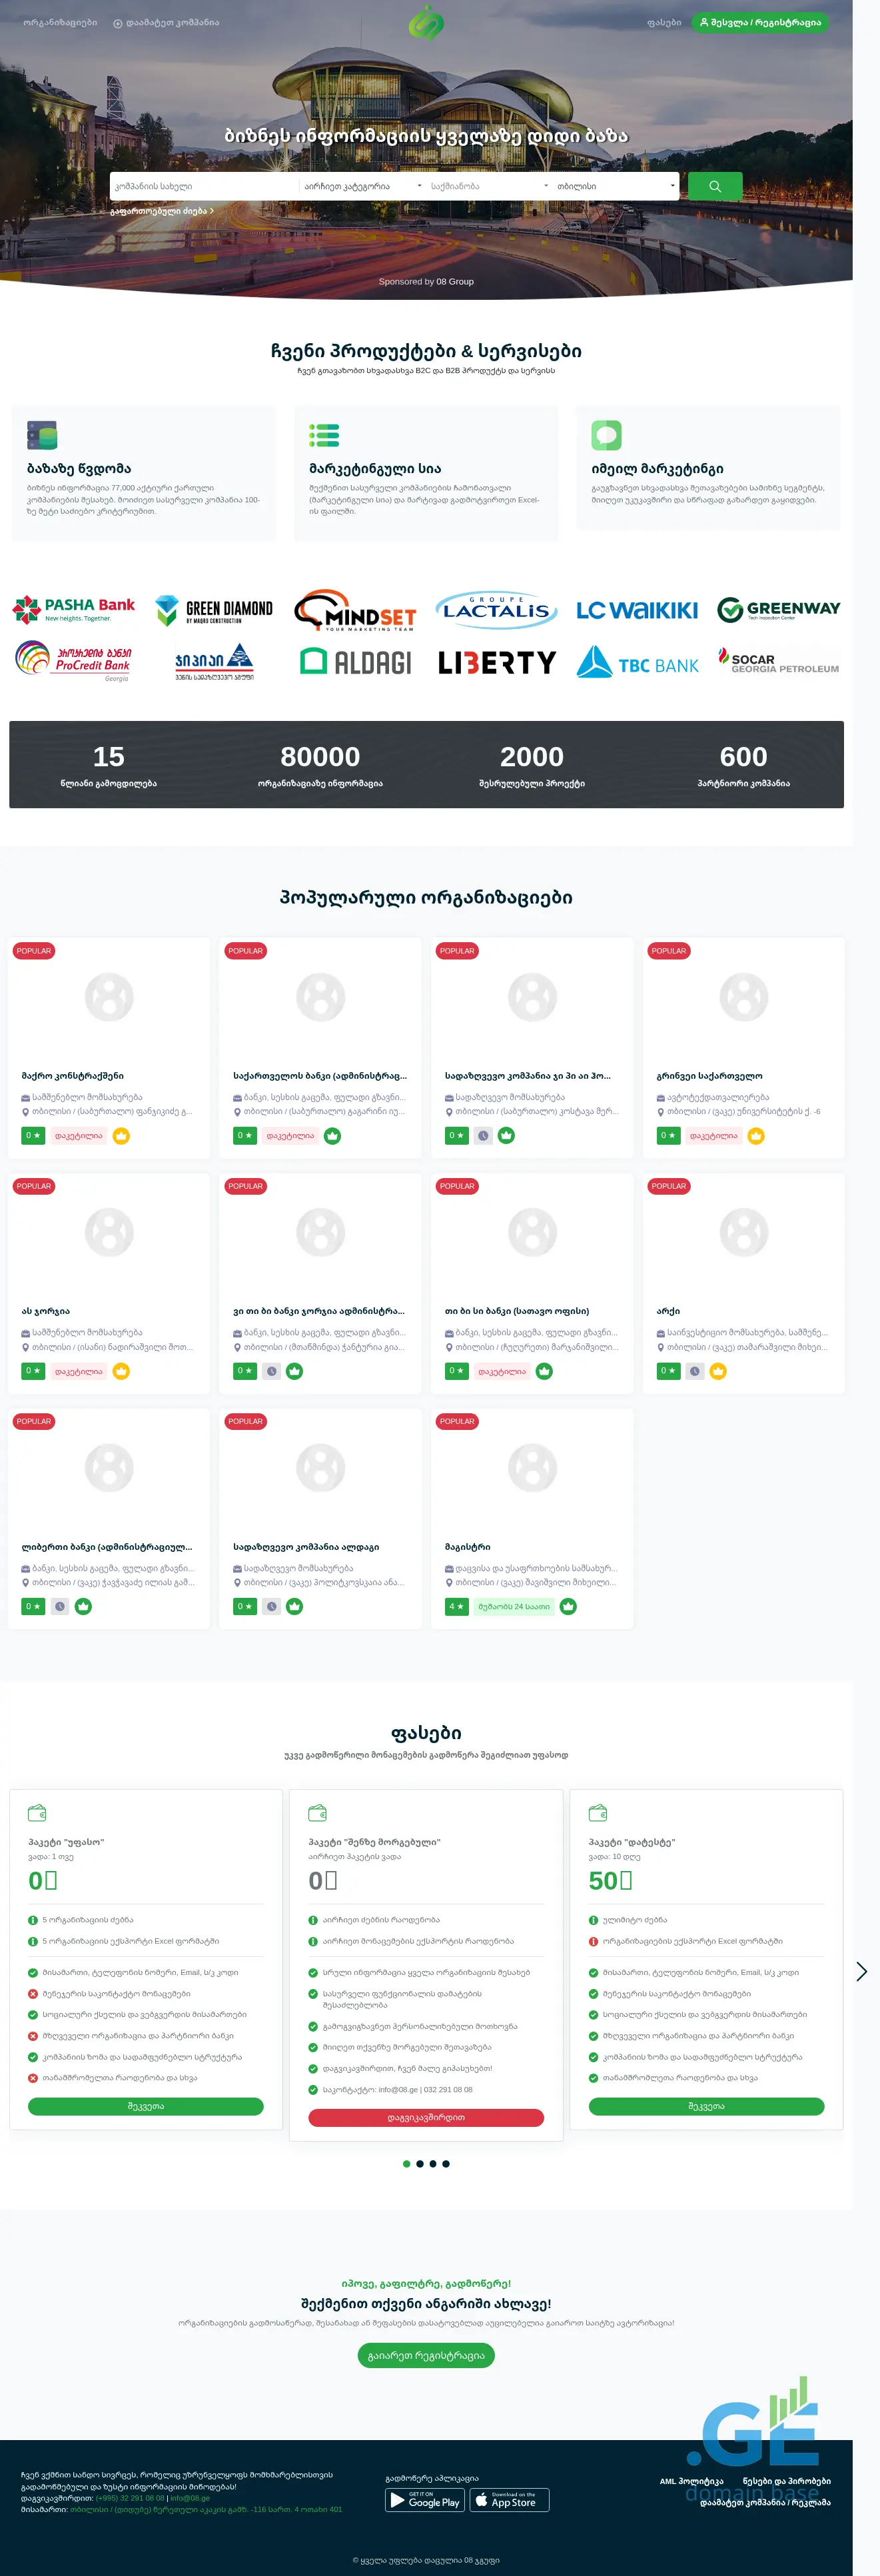Click the Google Play download badge
880x2576 pixels.
[x=425, y=2500]
